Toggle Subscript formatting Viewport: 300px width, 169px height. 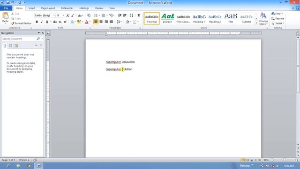(60, 22)
